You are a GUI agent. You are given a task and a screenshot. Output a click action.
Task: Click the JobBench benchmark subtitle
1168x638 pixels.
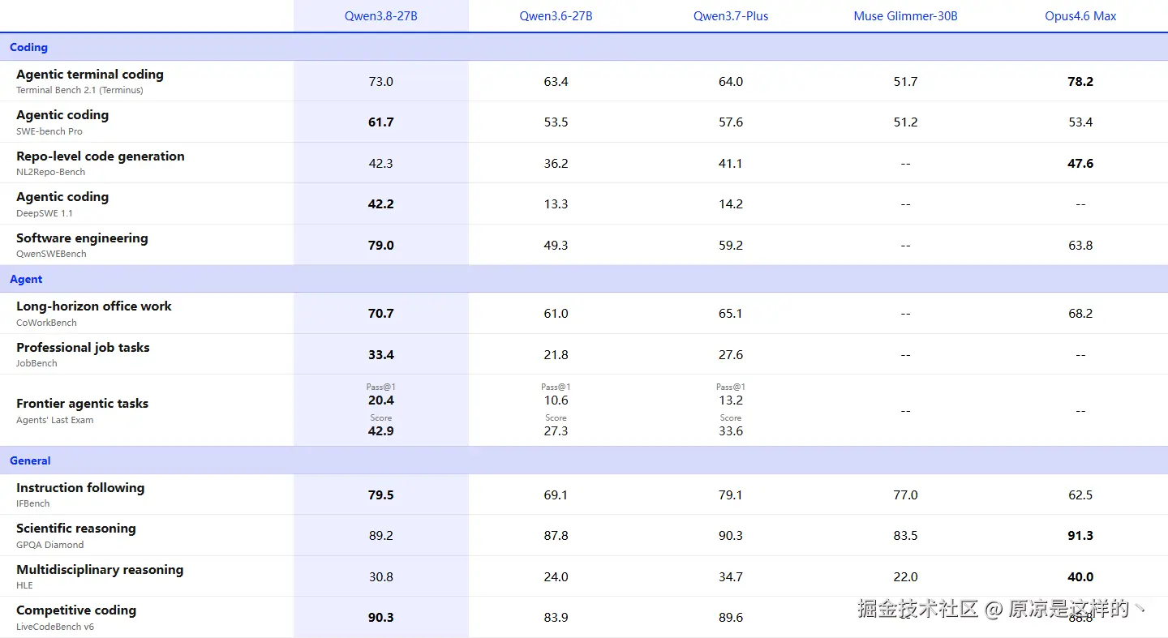(x=36, y=363)
